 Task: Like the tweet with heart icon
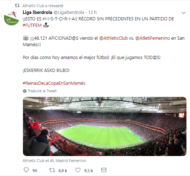click(78, 170)
